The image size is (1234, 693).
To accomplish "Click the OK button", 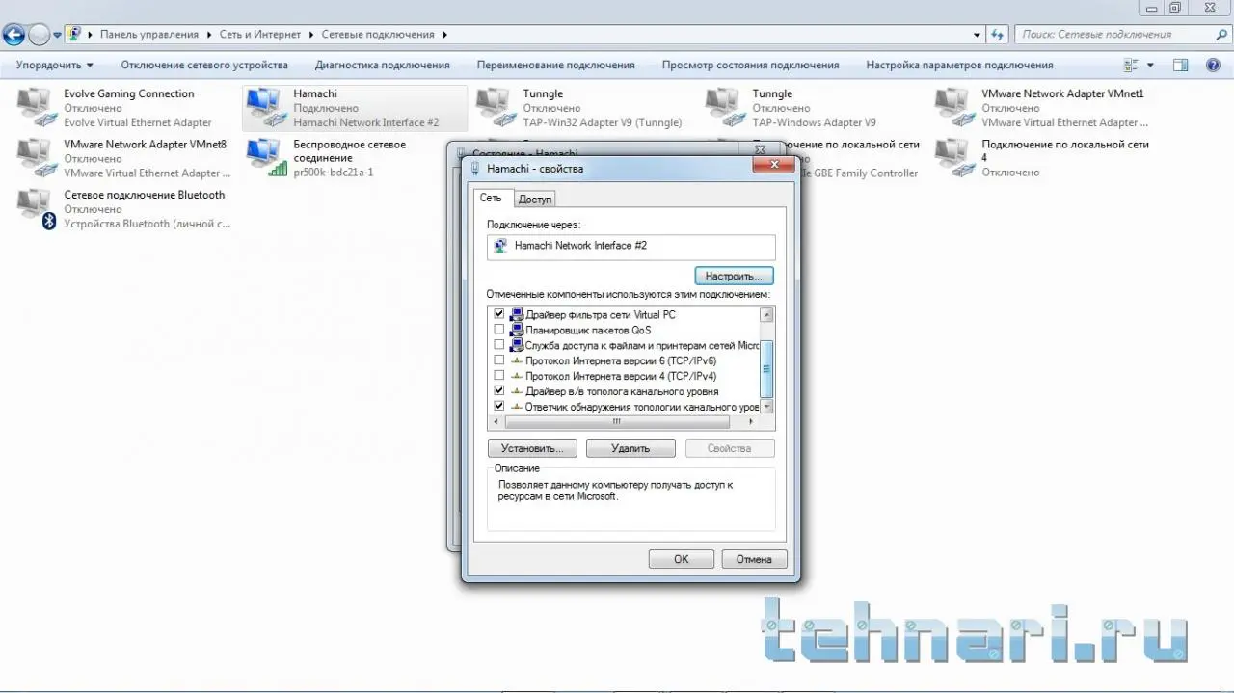I will click(682, 559).
